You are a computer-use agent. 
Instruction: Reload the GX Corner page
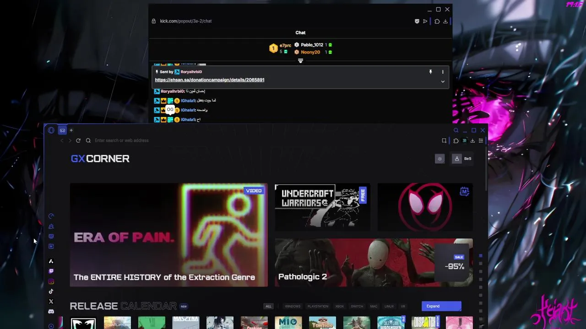coord(78,141)
